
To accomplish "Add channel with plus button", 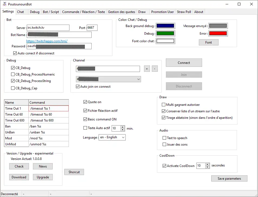I will click(x=147, y=69).
